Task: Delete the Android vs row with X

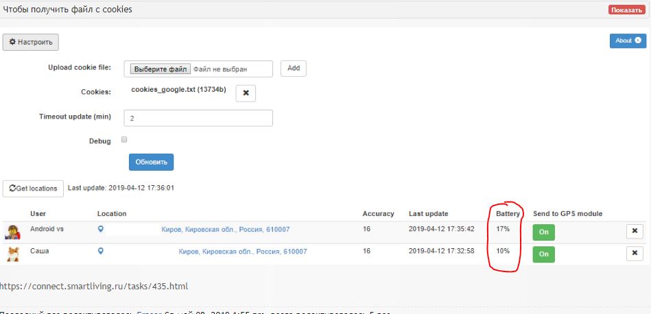Action: pos(635,231)
